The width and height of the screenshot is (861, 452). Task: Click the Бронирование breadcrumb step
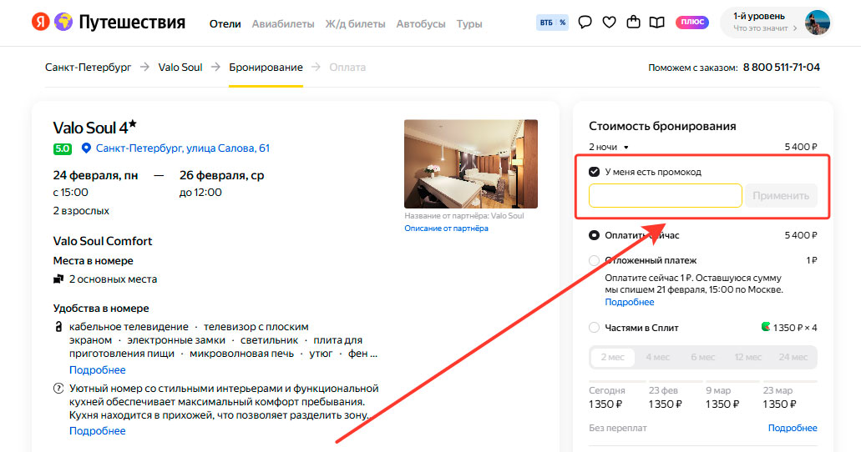tap(266, 68)
